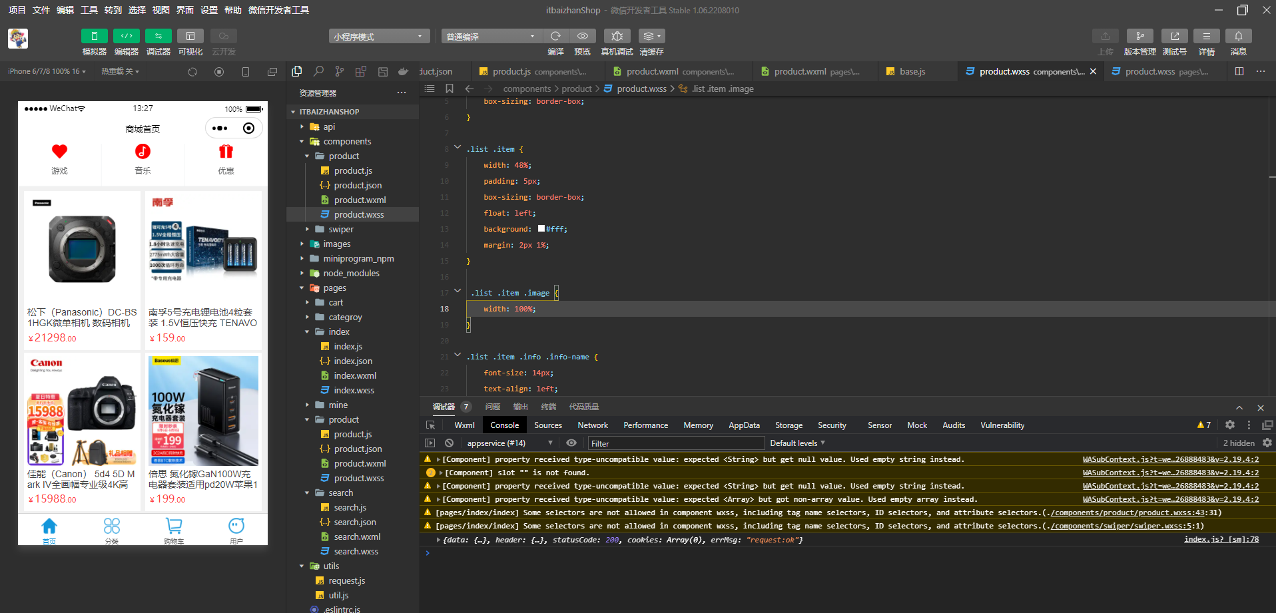
Task: Open the 文件 menu
Action: pyautogui.click(x=41, y=10)
